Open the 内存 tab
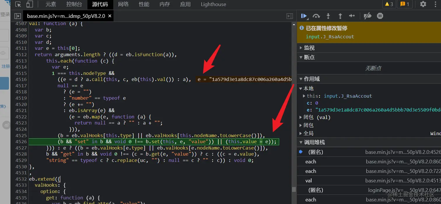This screenshot has width=441, height=204. coord(165,4)
